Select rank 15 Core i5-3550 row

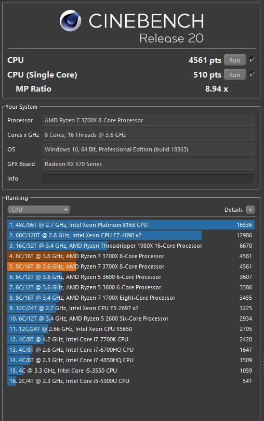(x=131, y=371)
